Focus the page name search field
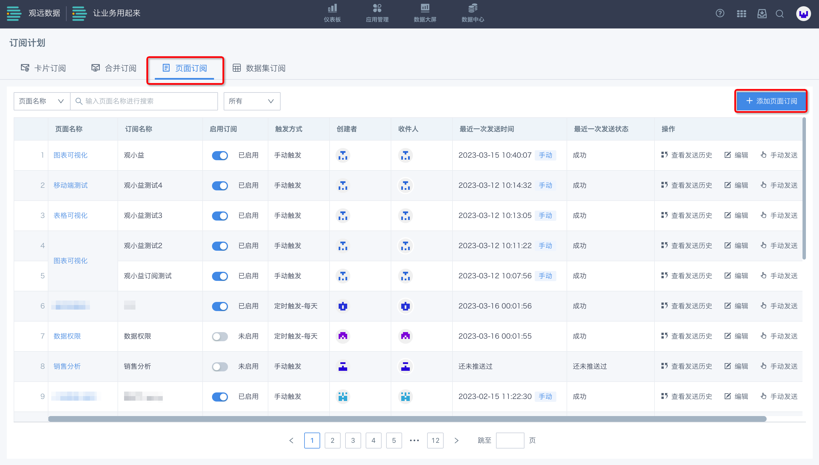 click(144, 101)
